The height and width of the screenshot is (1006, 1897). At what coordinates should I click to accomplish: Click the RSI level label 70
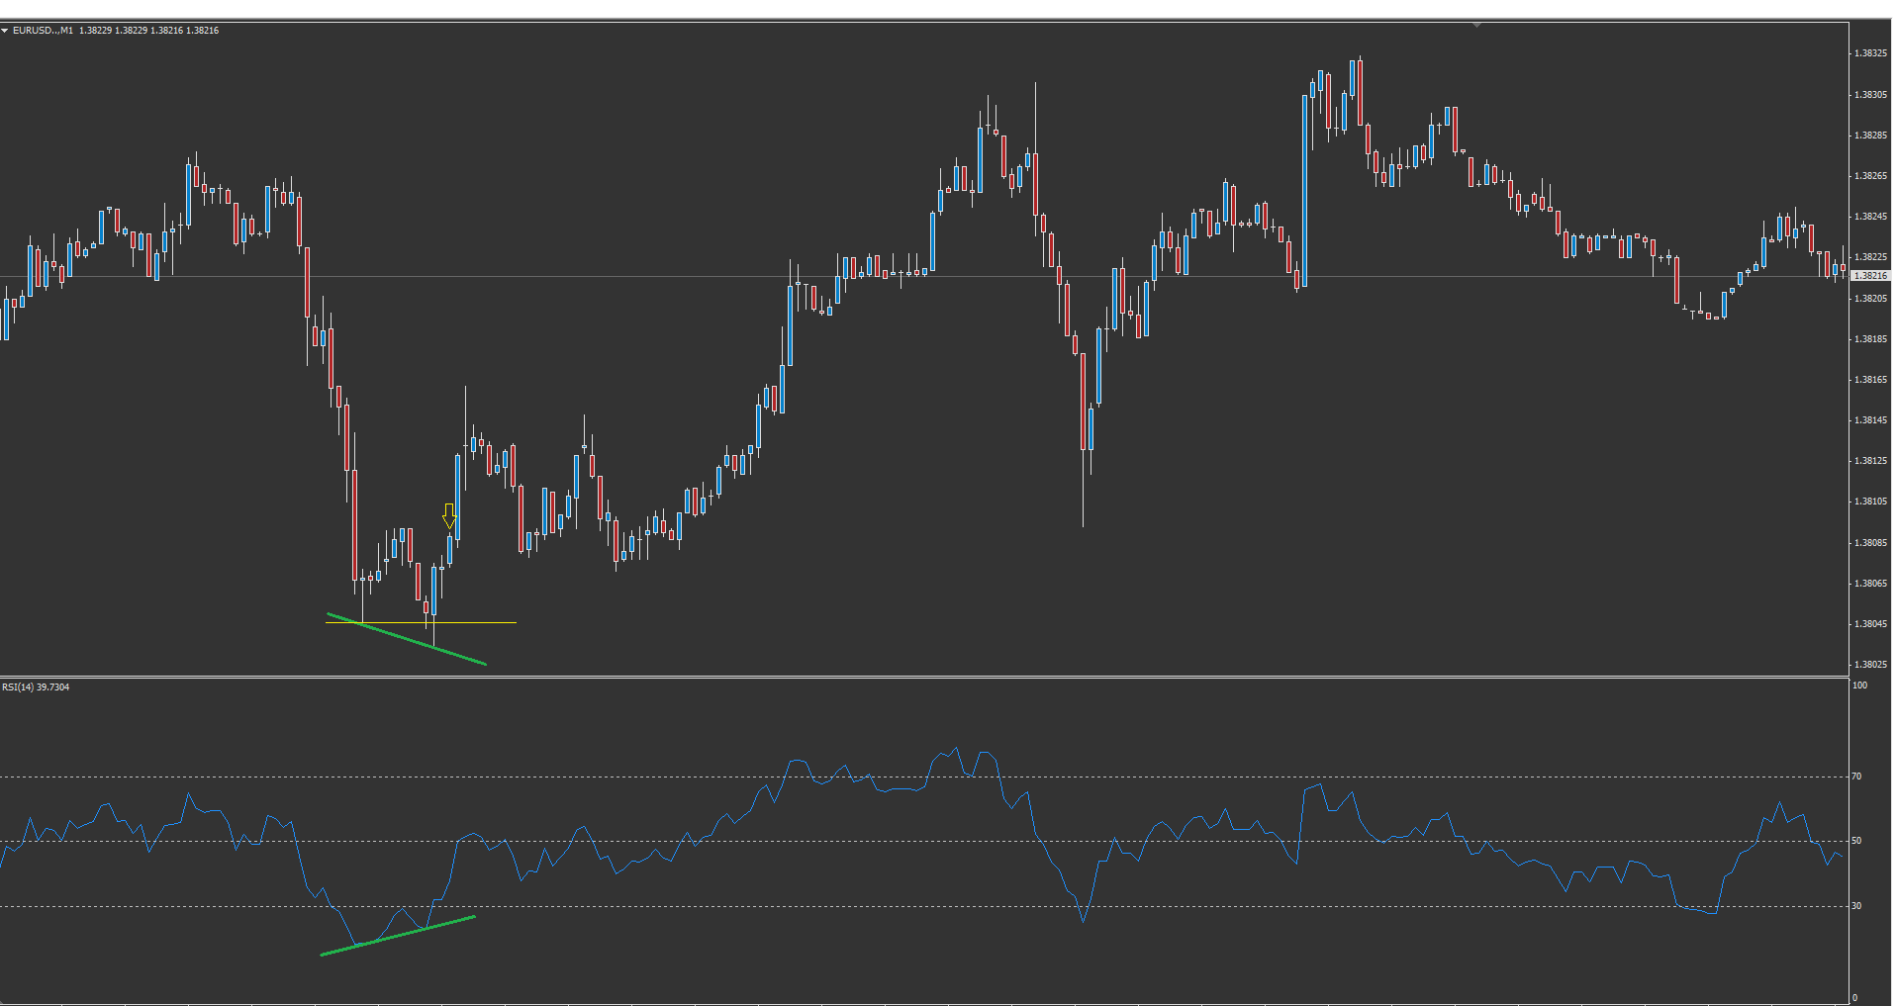1856,777
